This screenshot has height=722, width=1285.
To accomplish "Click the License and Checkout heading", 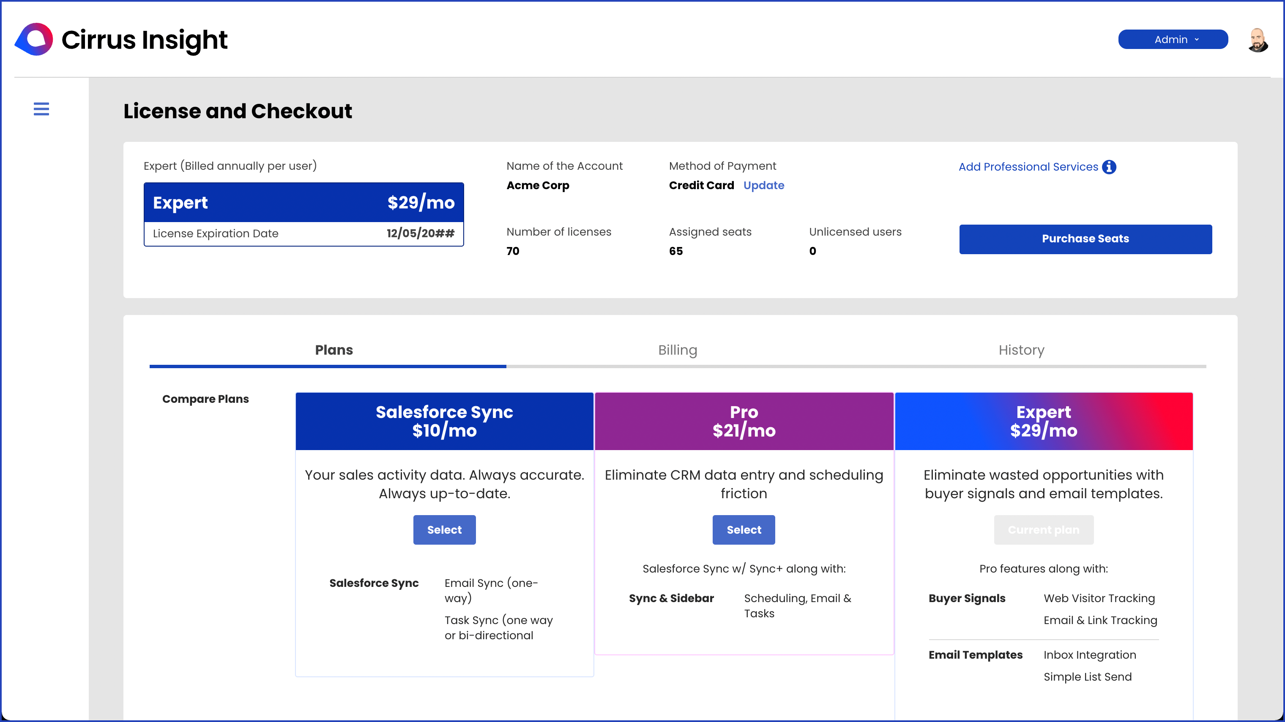I will [238, 111].
